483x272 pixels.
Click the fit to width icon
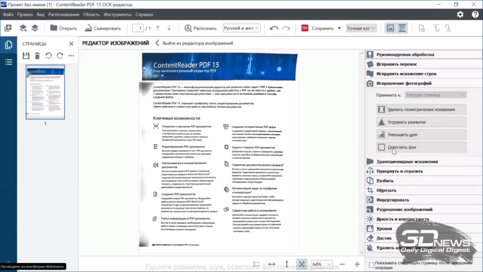pyautogui.click(x=272, y=265)
